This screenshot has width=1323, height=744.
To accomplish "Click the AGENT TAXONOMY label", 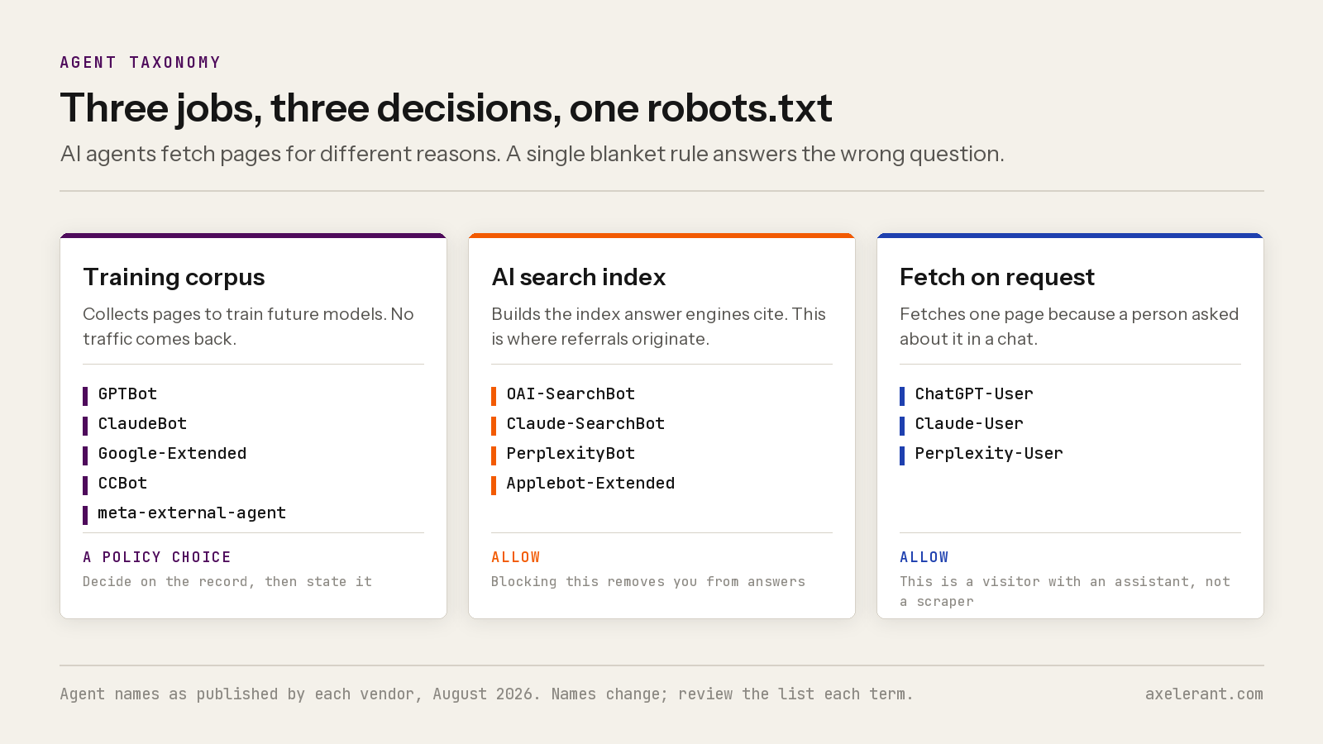I will [141, 63].
